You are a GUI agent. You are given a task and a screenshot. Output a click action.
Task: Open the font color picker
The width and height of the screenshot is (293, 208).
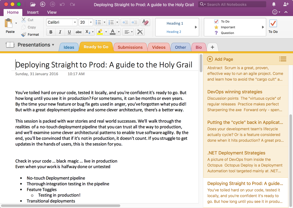(113, 32)
